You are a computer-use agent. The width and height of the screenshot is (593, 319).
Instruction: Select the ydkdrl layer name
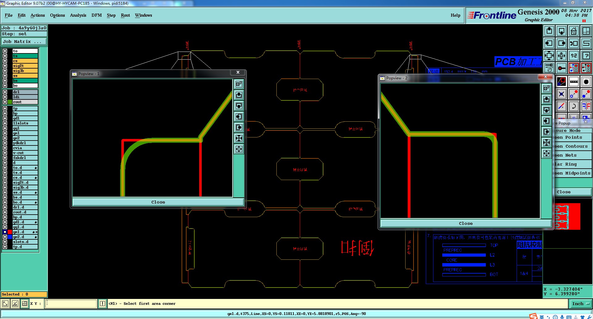click(x=25, y=143)
